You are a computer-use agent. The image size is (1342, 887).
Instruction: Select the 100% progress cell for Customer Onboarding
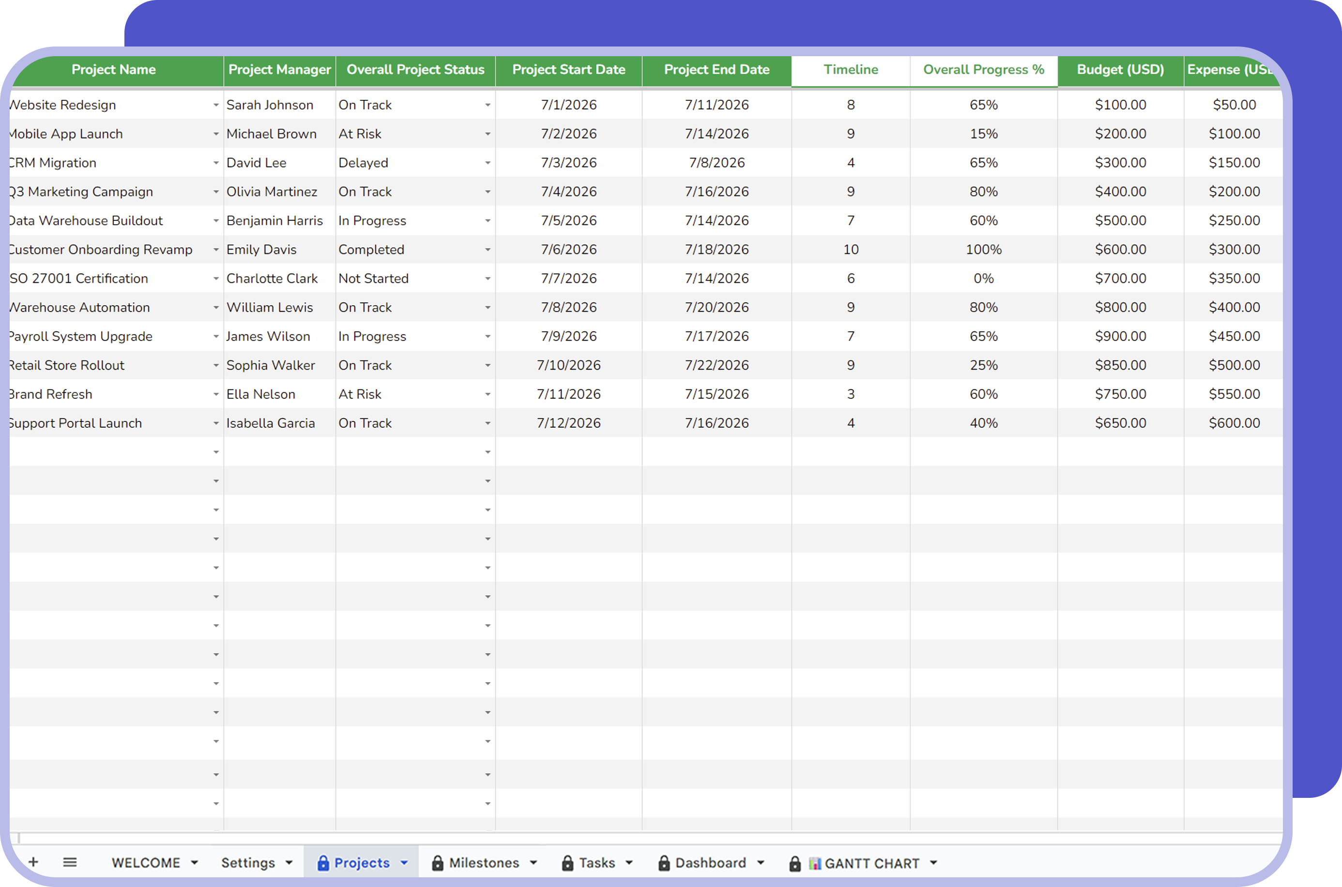[x=984, y=249]
